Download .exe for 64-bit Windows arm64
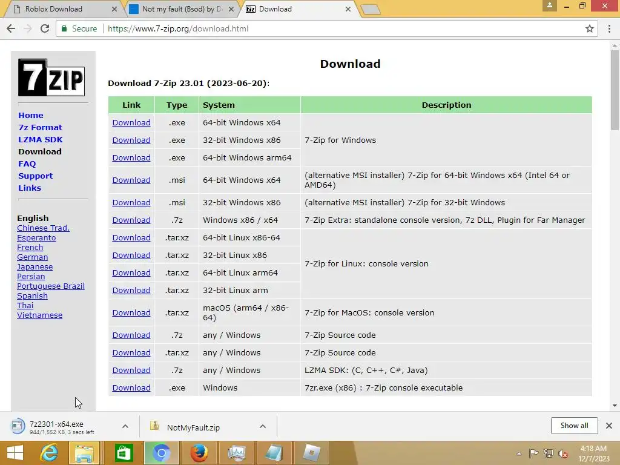This screenshot has width=620, height=465. pyautogui.click(x=131, y=157)
